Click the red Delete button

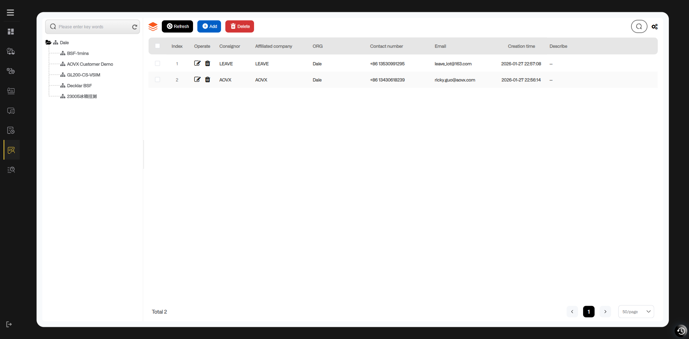[x=240, y=27]
